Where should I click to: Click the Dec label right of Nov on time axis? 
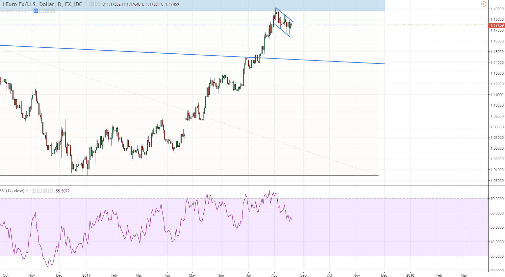tap(384, 275)
